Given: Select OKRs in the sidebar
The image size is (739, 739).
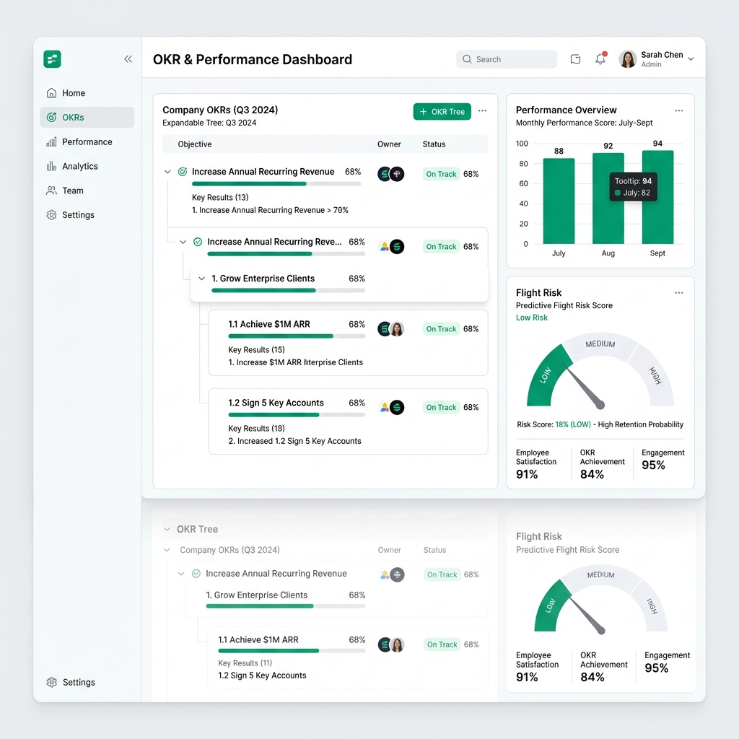Looking at the screenshot, I should [x=87, y=118].
